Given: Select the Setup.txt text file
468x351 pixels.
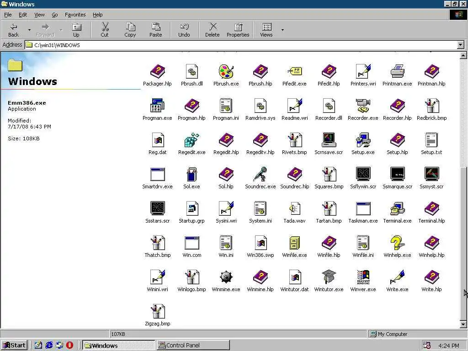Looking at the screenshot, I should tap(431, 140).
